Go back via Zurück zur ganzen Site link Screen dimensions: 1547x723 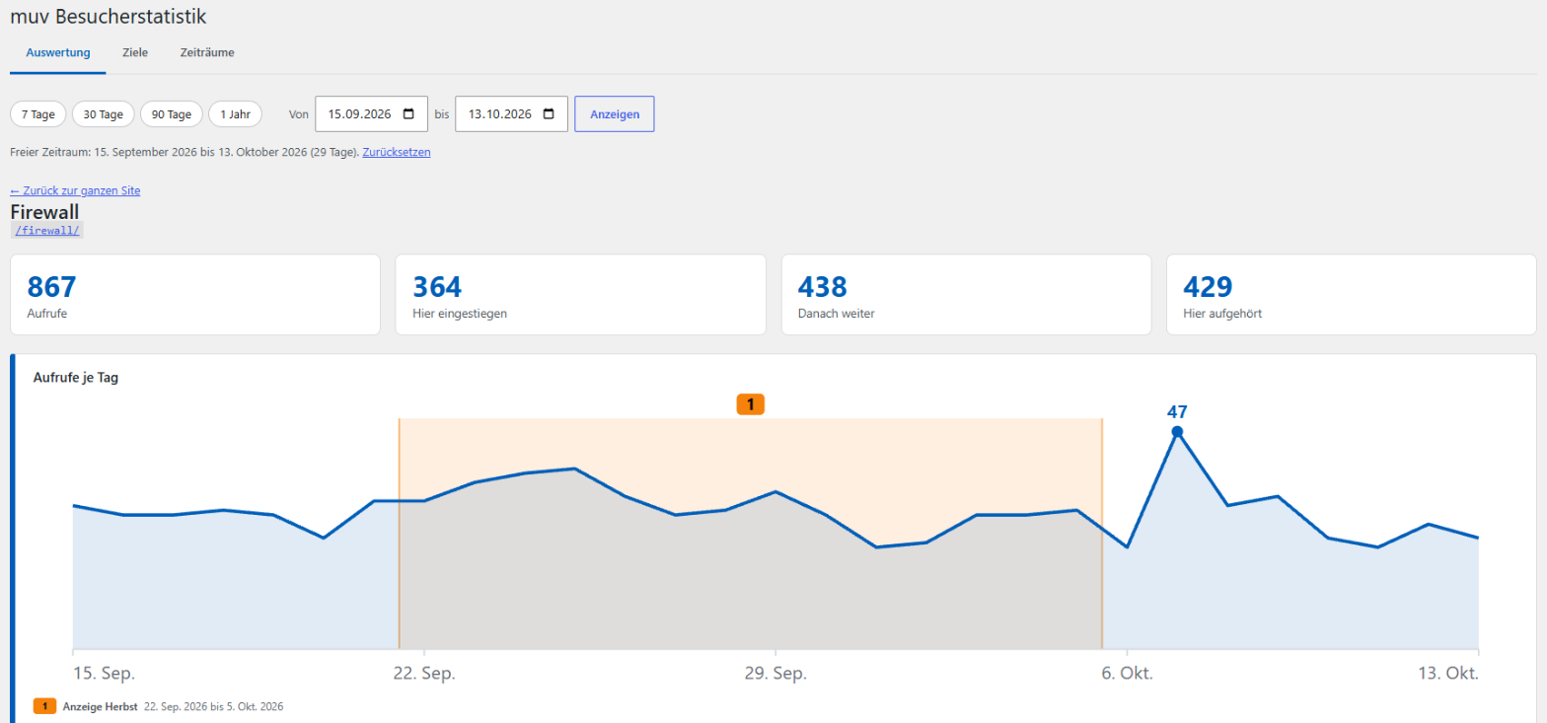[75, 190]
